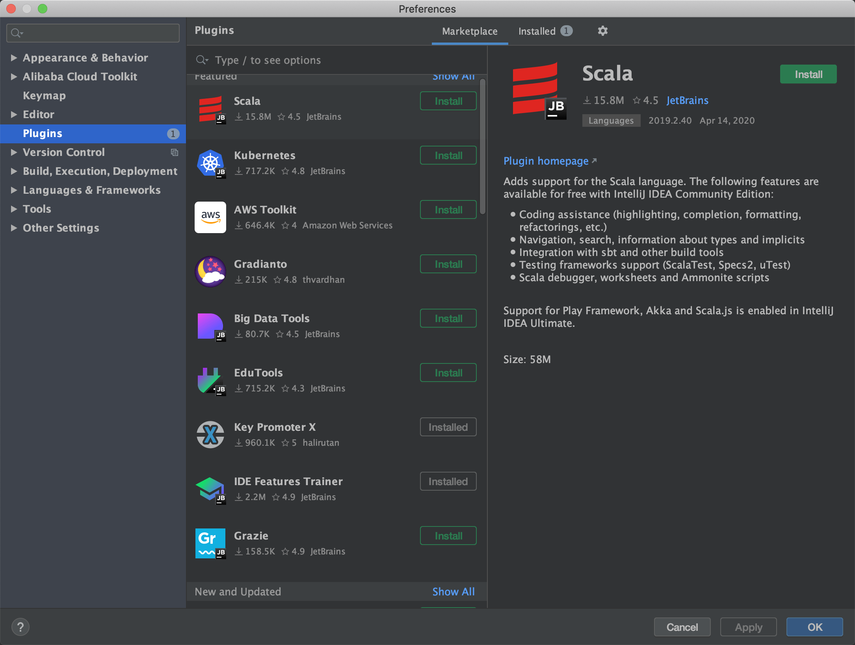Expand the Appearance & Behavior section
The width and height of the screenshot is (855, 645).
click(14, 58)
